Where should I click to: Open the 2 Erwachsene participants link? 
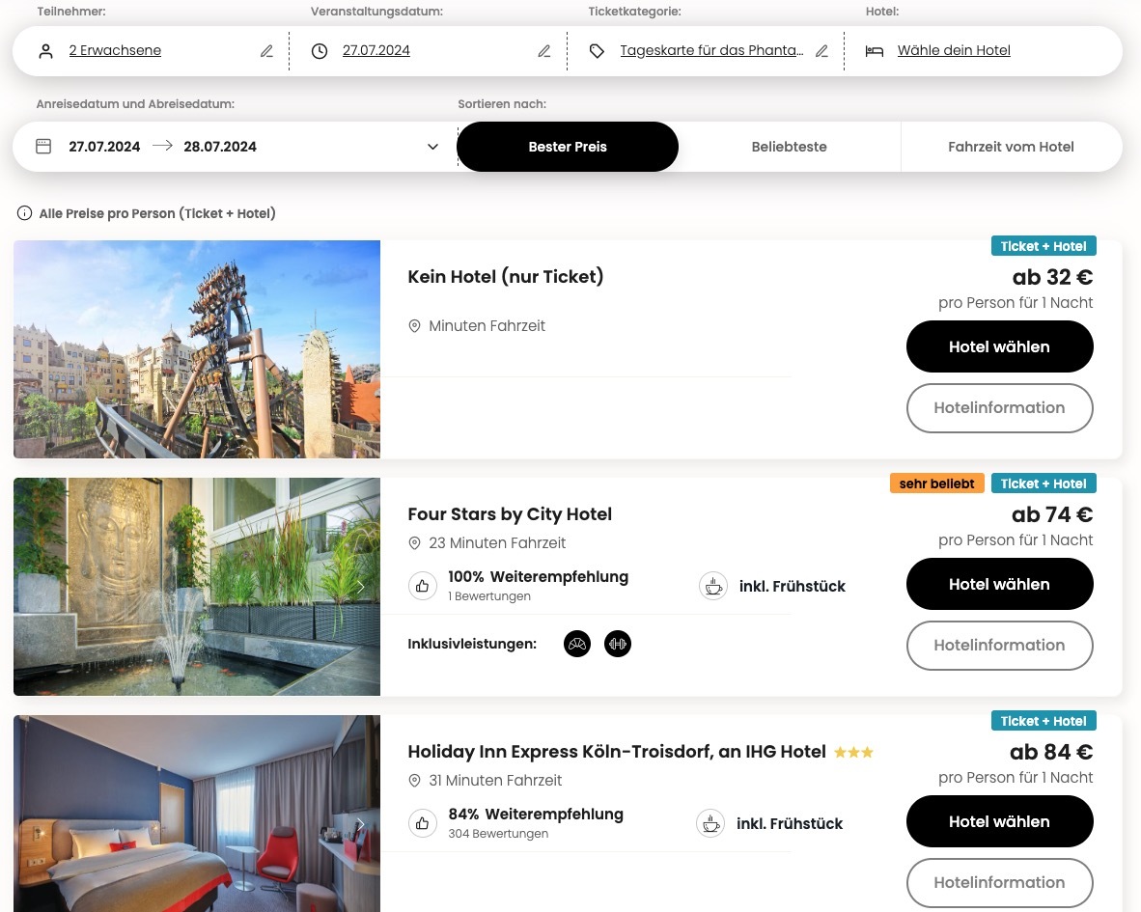click(115, 50)
